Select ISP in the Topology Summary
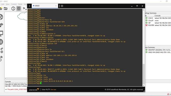The width and height of the screenshot is (171, 96). click(149, 23)
